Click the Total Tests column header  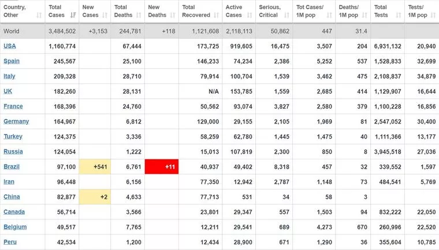pyautogui.click(x=381, y=11)
